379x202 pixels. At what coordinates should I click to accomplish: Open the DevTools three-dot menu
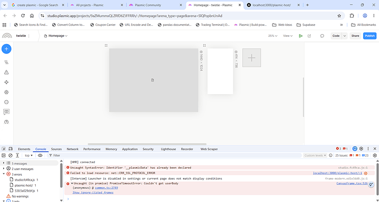pos(368,149)
